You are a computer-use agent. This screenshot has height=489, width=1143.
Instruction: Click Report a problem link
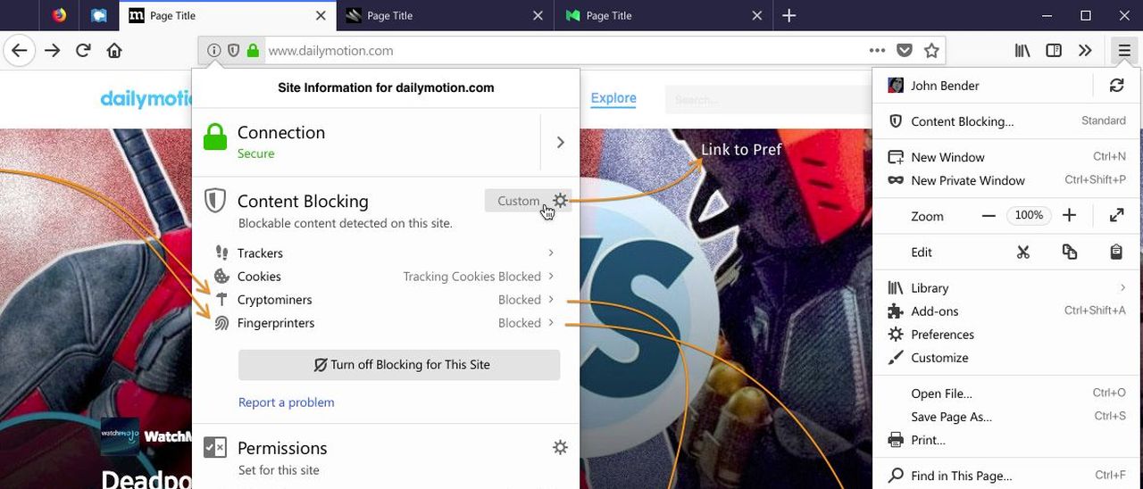pos(287,402)
